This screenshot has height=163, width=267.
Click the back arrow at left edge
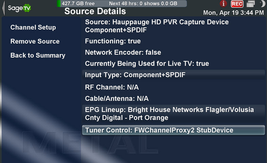(x=3, y=8)
